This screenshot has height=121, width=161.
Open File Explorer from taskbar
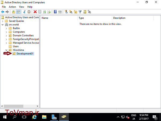44,117
